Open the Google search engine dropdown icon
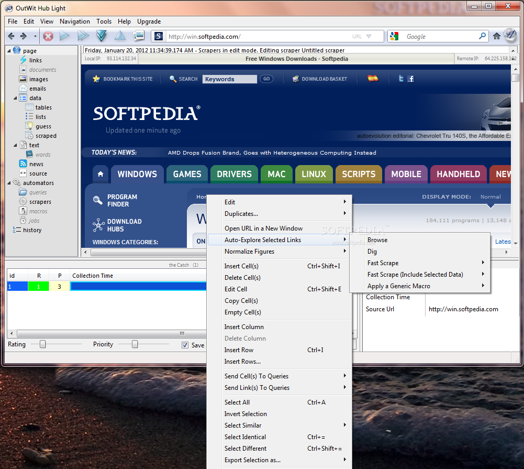 point(394,36)
